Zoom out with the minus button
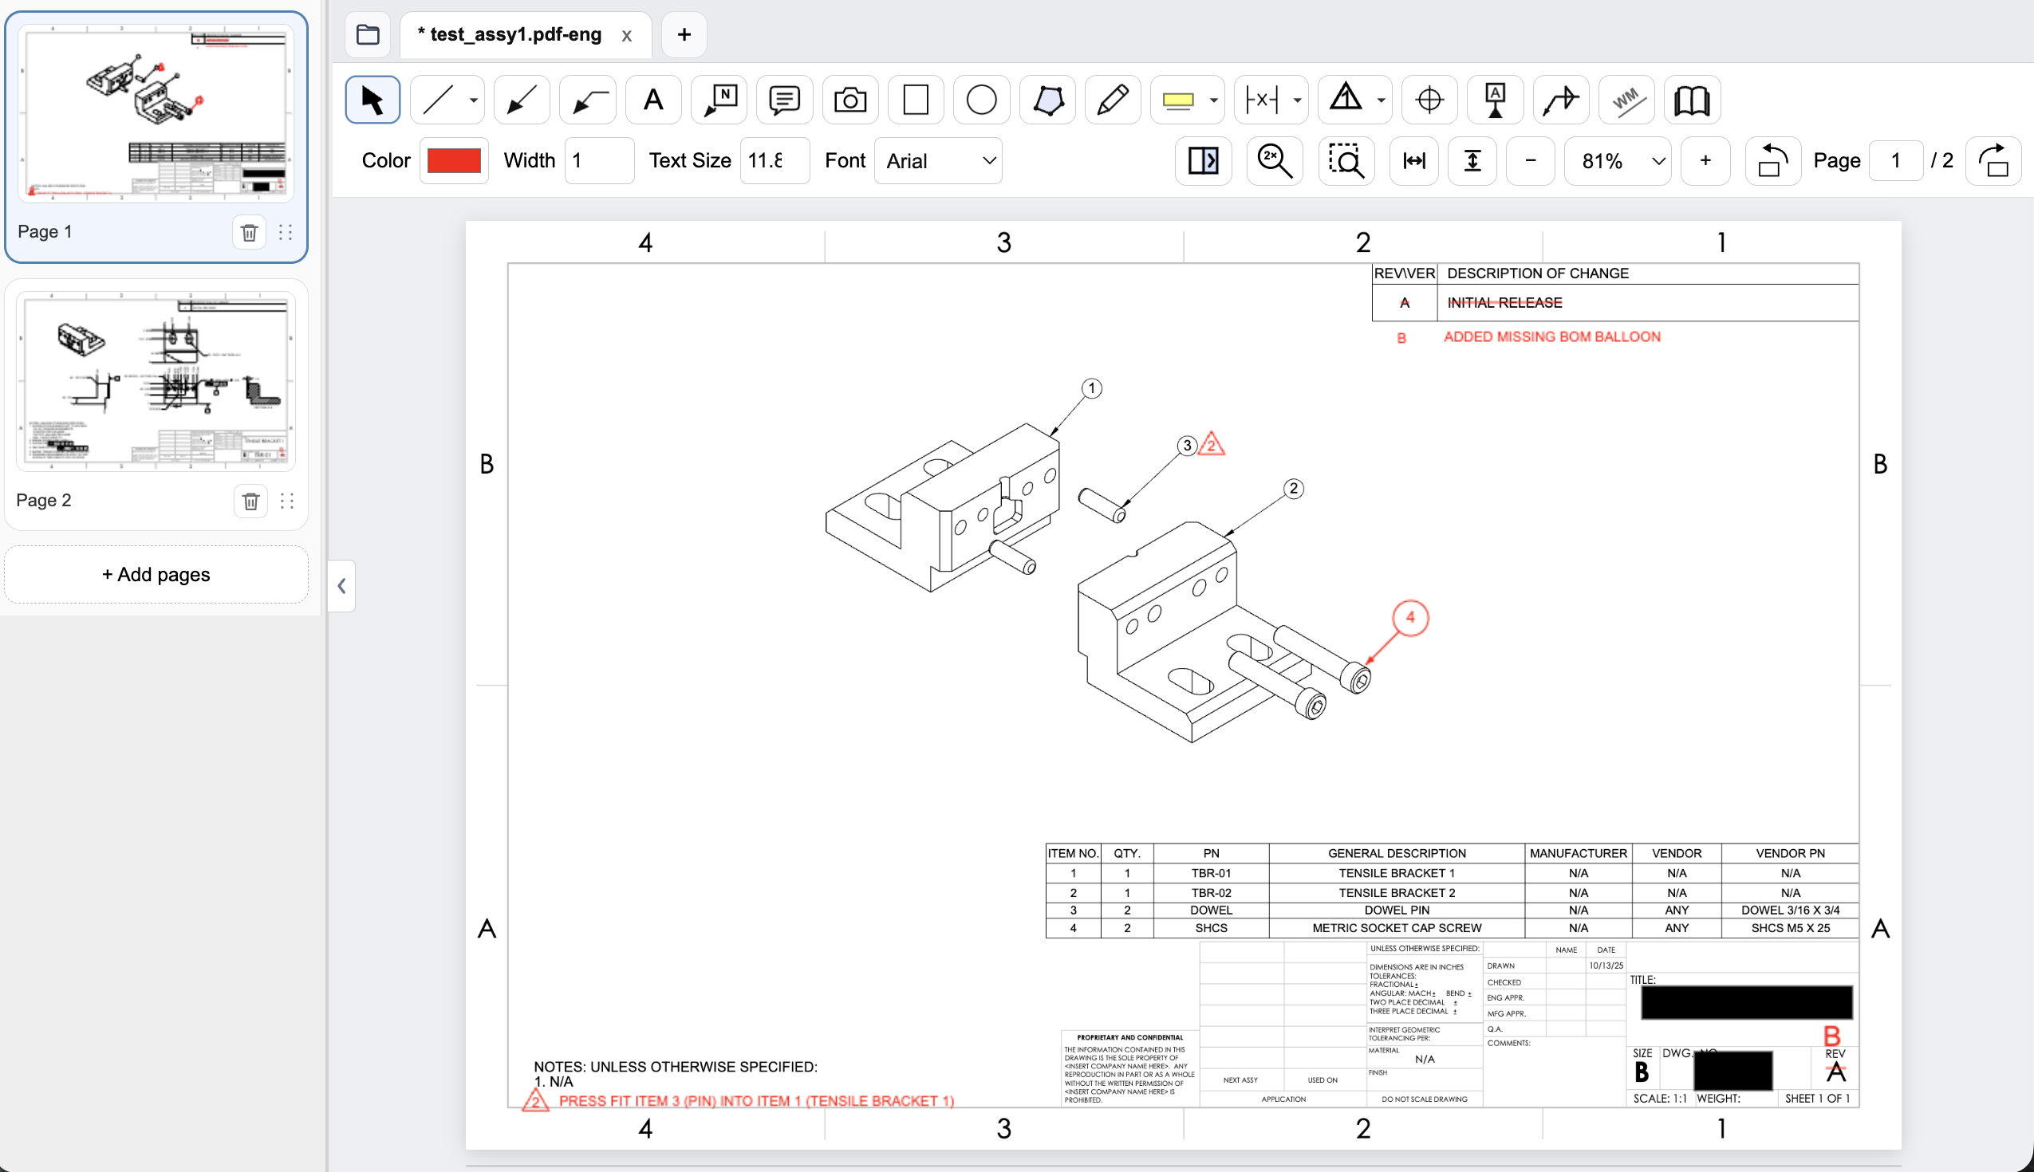The image size is (2034, 1172). [x=1530, y=161]
